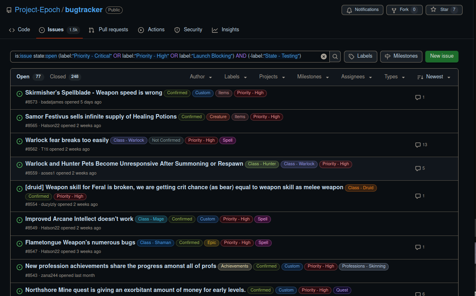Image resolution: width=476 pixels, height=296 pixels.
Task: Filter by the Epic label on Flametongue issue
Action: click(x=212, y=243)
